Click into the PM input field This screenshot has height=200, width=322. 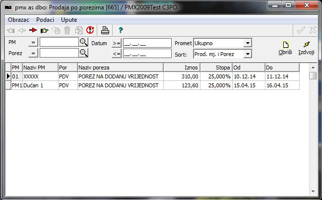59,42
